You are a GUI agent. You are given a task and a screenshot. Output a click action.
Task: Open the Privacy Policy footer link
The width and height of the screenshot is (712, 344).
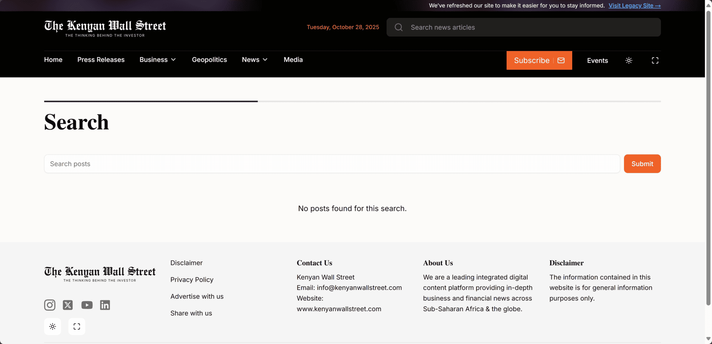pyautogui.click(x=192, y=280)
